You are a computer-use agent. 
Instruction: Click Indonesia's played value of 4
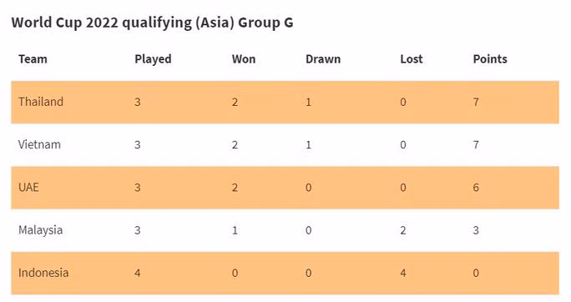137,273
